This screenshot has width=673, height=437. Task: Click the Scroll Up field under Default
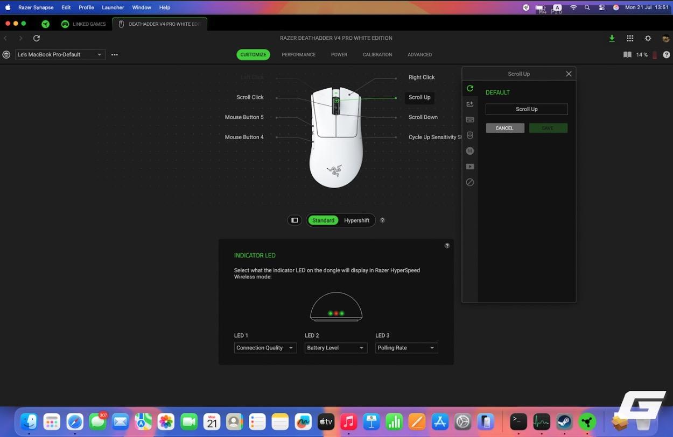pyautogui.click(x=527, y=109)
